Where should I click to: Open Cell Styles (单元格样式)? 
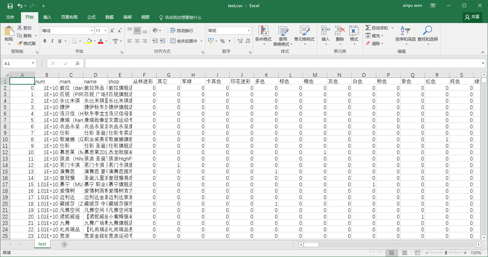point(304,36)
